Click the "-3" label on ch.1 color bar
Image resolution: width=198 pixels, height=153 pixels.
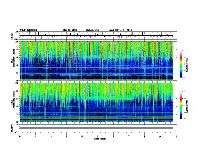(x=184, y=50)
